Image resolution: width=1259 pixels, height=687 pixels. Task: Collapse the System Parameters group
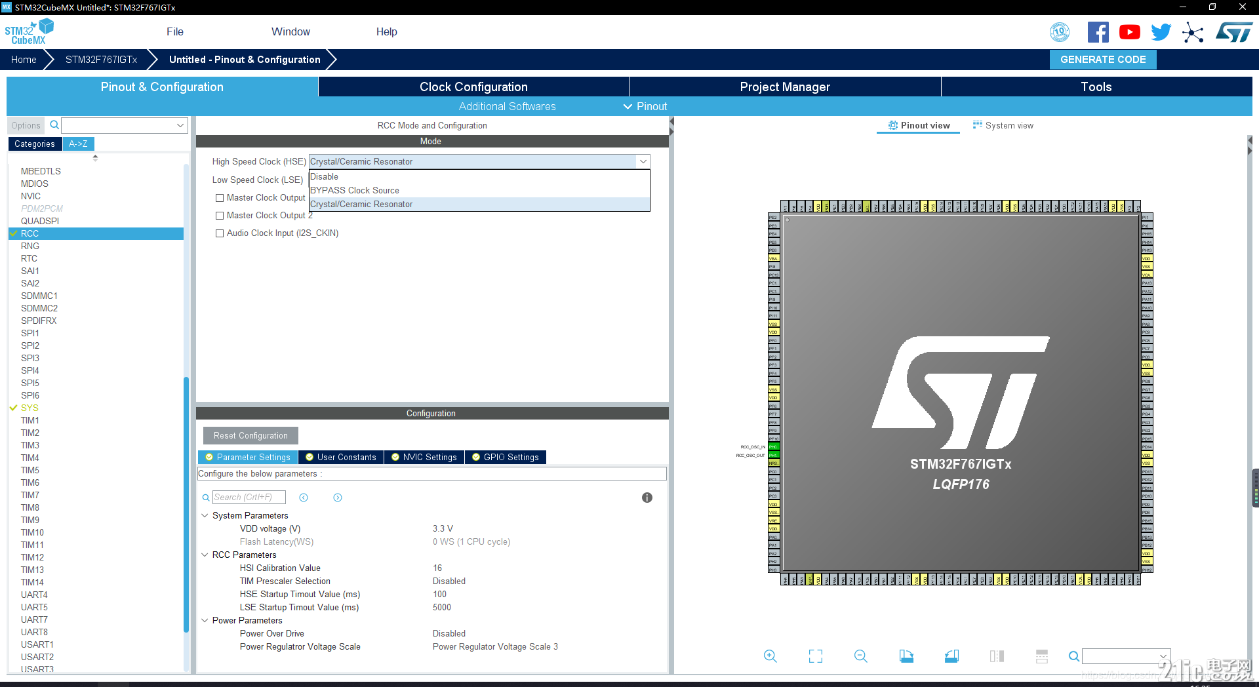click(x=205, y=516)
